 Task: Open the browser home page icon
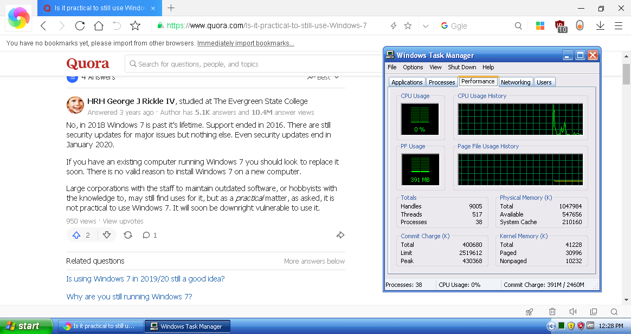[99, 26]
